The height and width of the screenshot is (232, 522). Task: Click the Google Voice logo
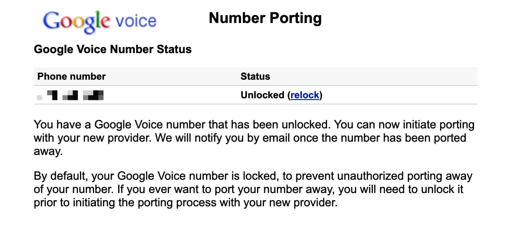pyautogui.click(x=99, y=22)
